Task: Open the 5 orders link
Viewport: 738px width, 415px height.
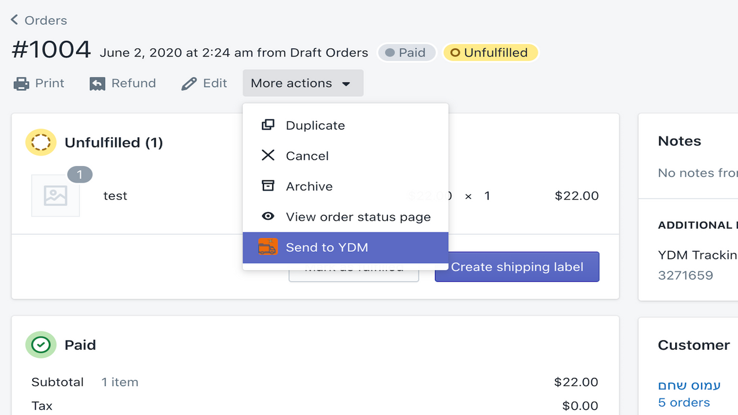Action: pyautogui.click(x=684, y=402)
